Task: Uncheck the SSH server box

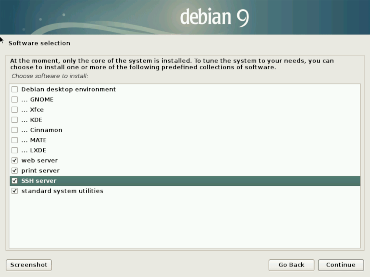Action: tap(14, 180)
